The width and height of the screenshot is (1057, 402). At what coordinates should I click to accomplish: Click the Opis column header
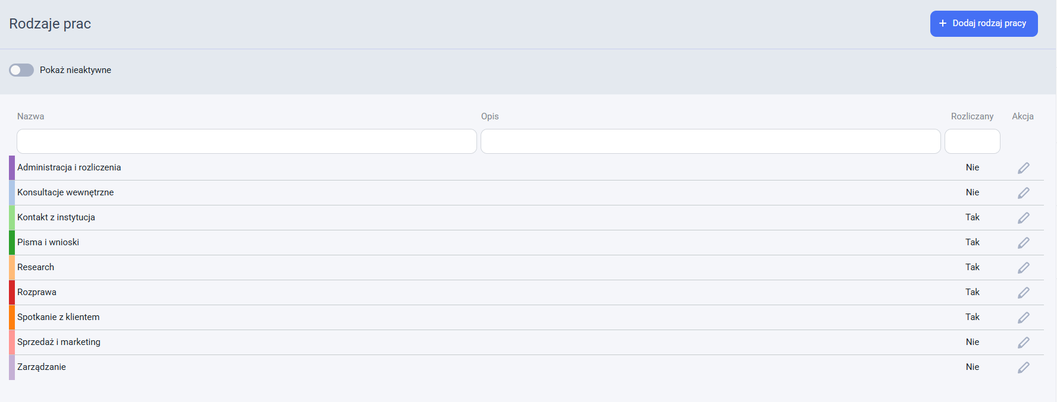(490, 116)
